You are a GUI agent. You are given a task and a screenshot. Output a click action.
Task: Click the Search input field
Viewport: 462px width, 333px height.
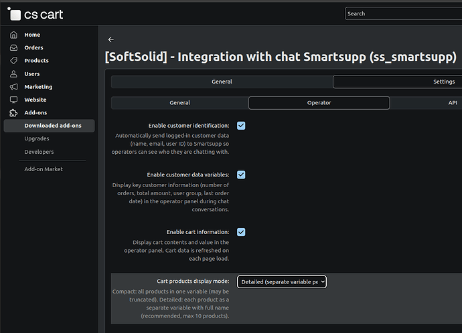(403, 13)
